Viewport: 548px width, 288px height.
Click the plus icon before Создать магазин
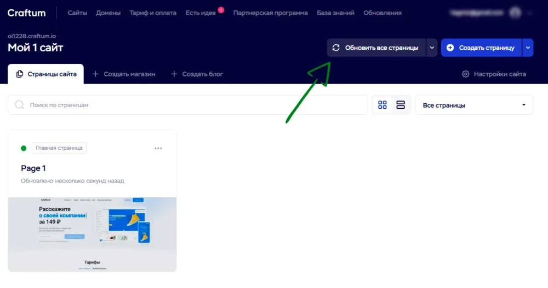tap(95, 74)
